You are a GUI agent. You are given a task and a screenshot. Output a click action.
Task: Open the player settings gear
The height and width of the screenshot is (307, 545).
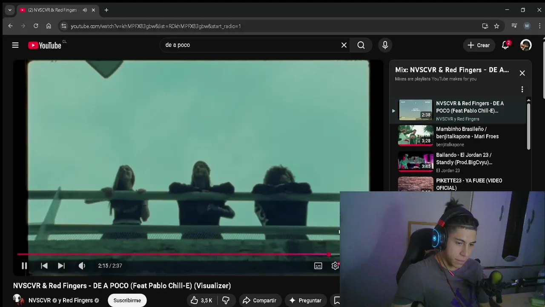click(x=335, y=266)
